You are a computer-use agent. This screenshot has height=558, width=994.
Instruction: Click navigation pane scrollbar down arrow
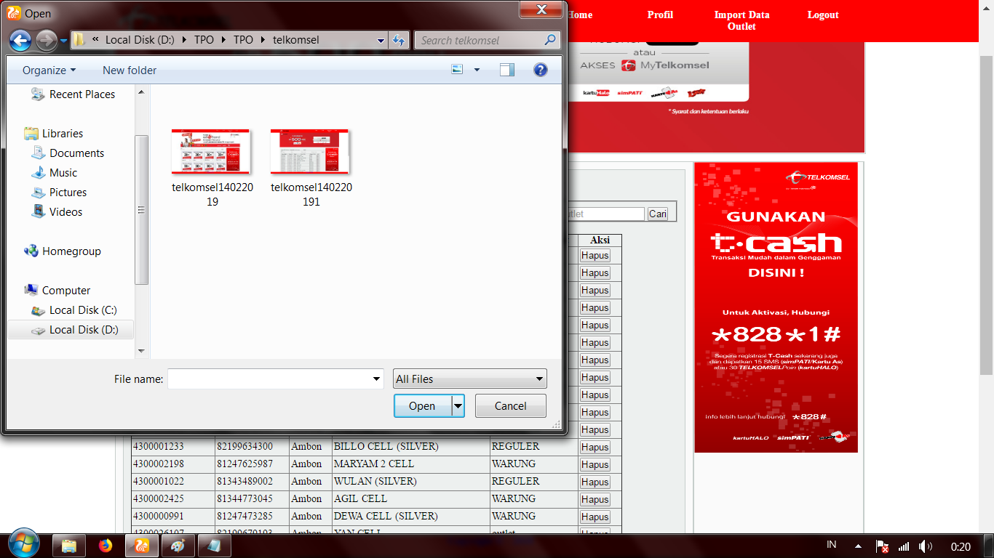click(141, 351)
